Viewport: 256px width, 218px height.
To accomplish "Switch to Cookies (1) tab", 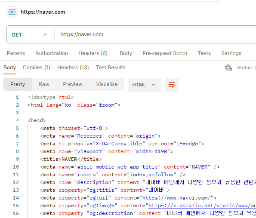I will coord(37,68).
